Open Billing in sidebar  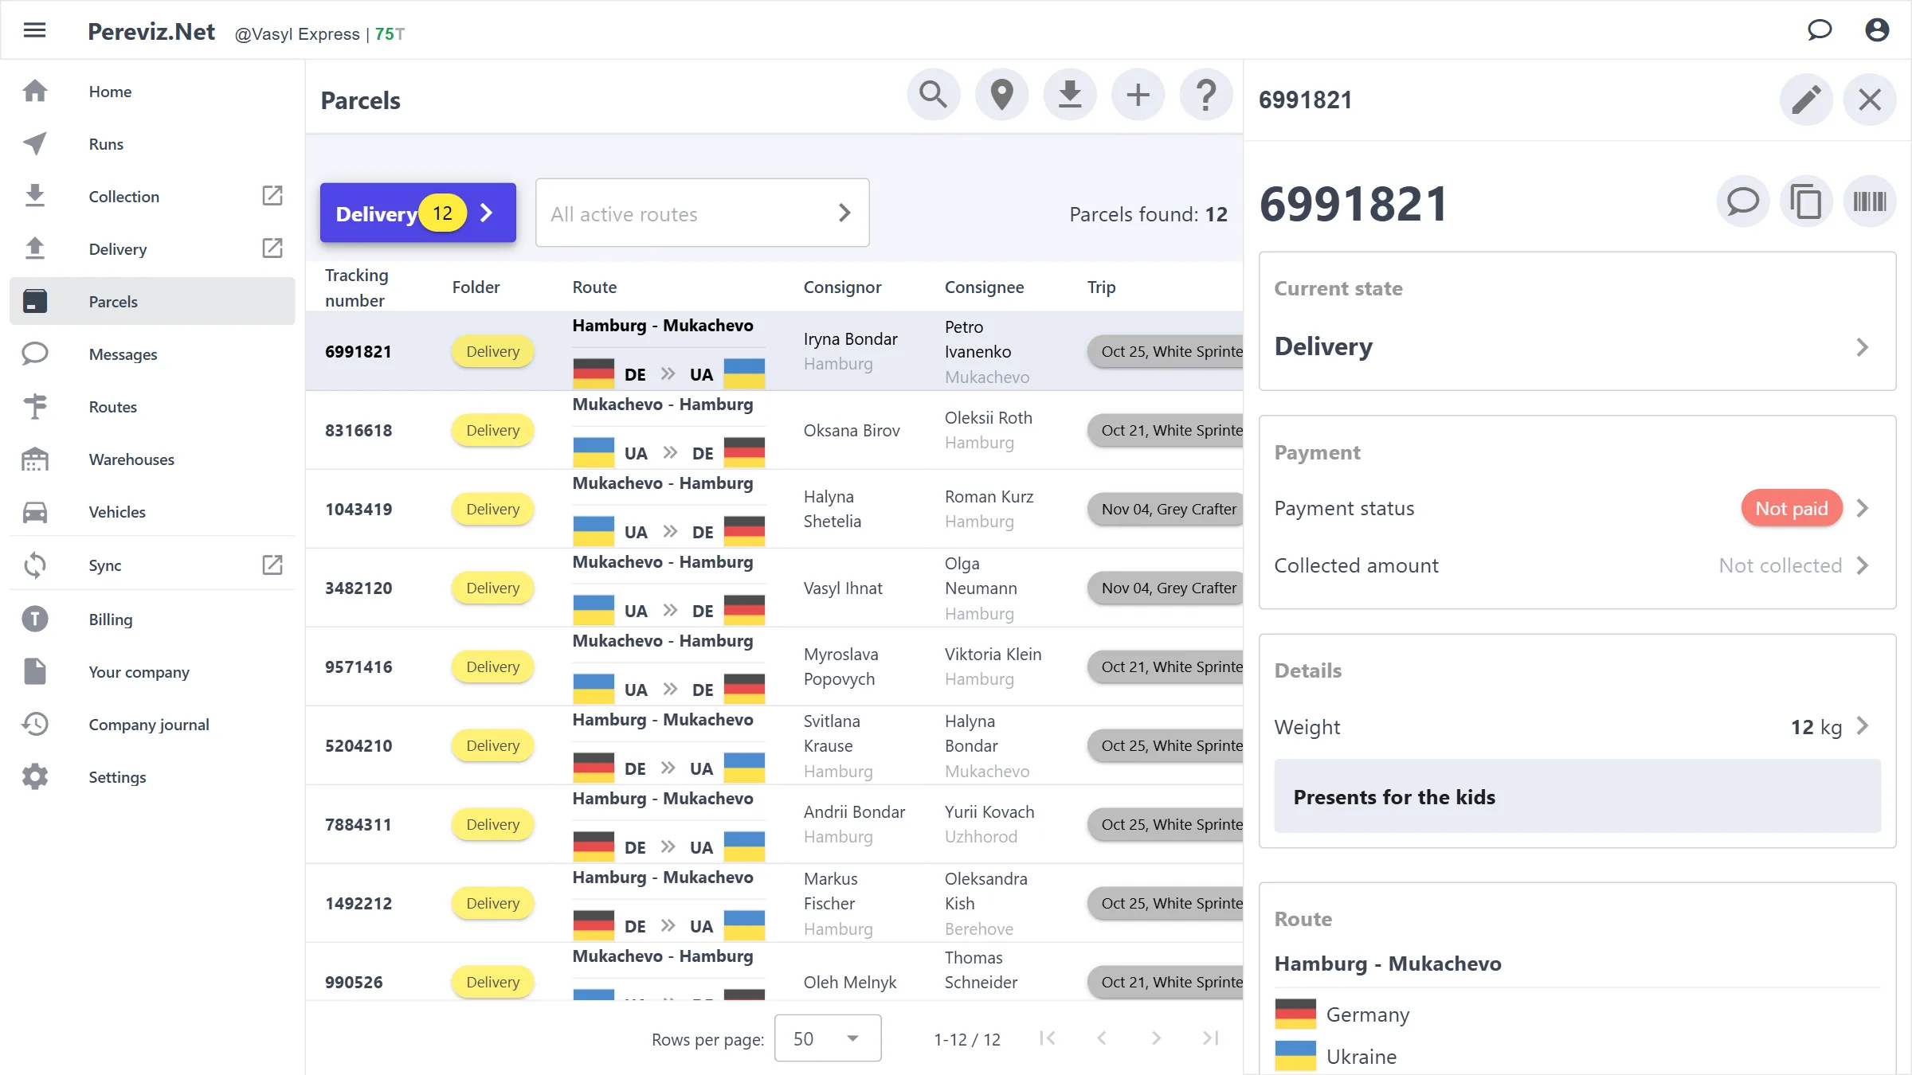pos(152,620)
